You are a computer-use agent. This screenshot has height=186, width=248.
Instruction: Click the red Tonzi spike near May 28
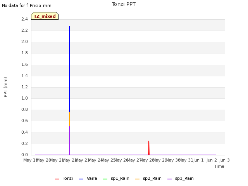pos(149,148)
